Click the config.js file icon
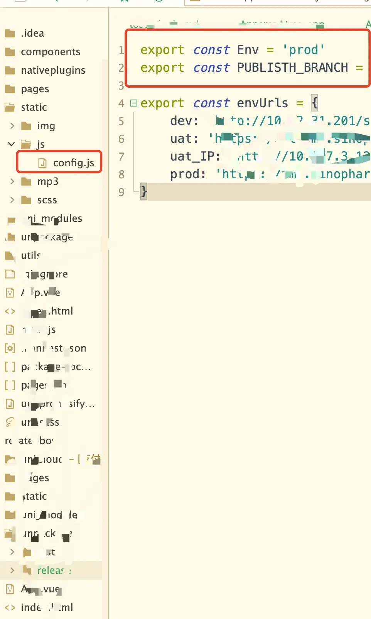This screenshot has width=371, height=619. [42, 163]
